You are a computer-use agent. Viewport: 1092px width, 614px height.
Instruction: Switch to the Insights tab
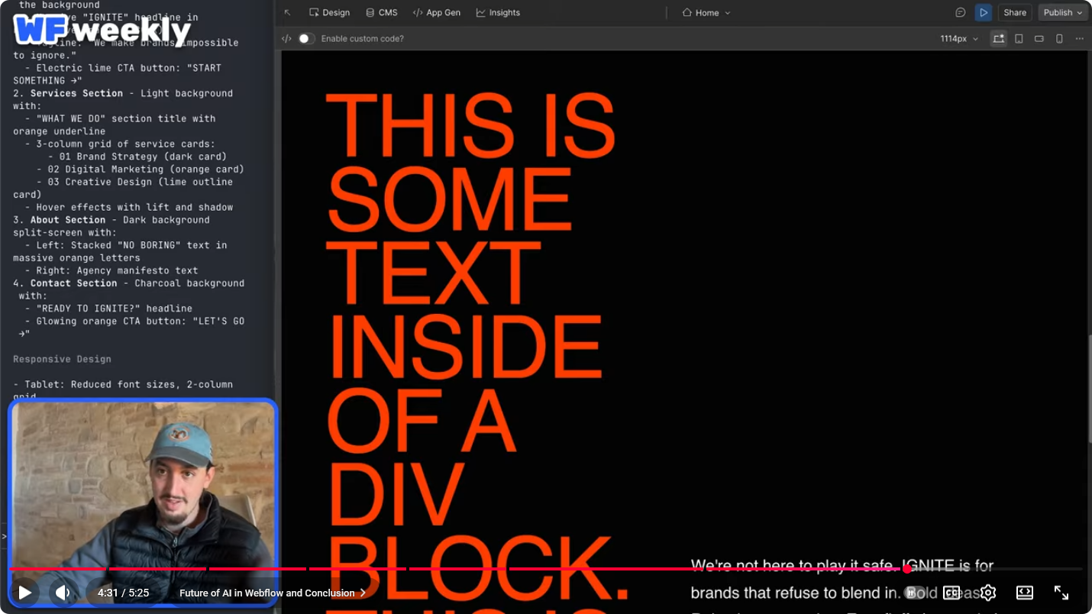coord(498,12)
